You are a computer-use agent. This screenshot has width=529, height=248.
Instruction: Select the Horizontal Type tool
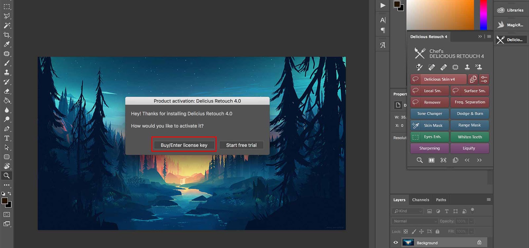[7, 138]
